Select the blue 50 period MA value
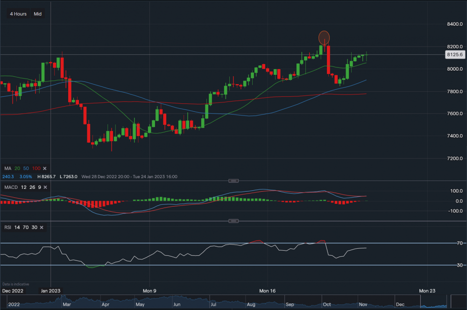The height and width of the screenshot is (310, 467). point(26,168)
